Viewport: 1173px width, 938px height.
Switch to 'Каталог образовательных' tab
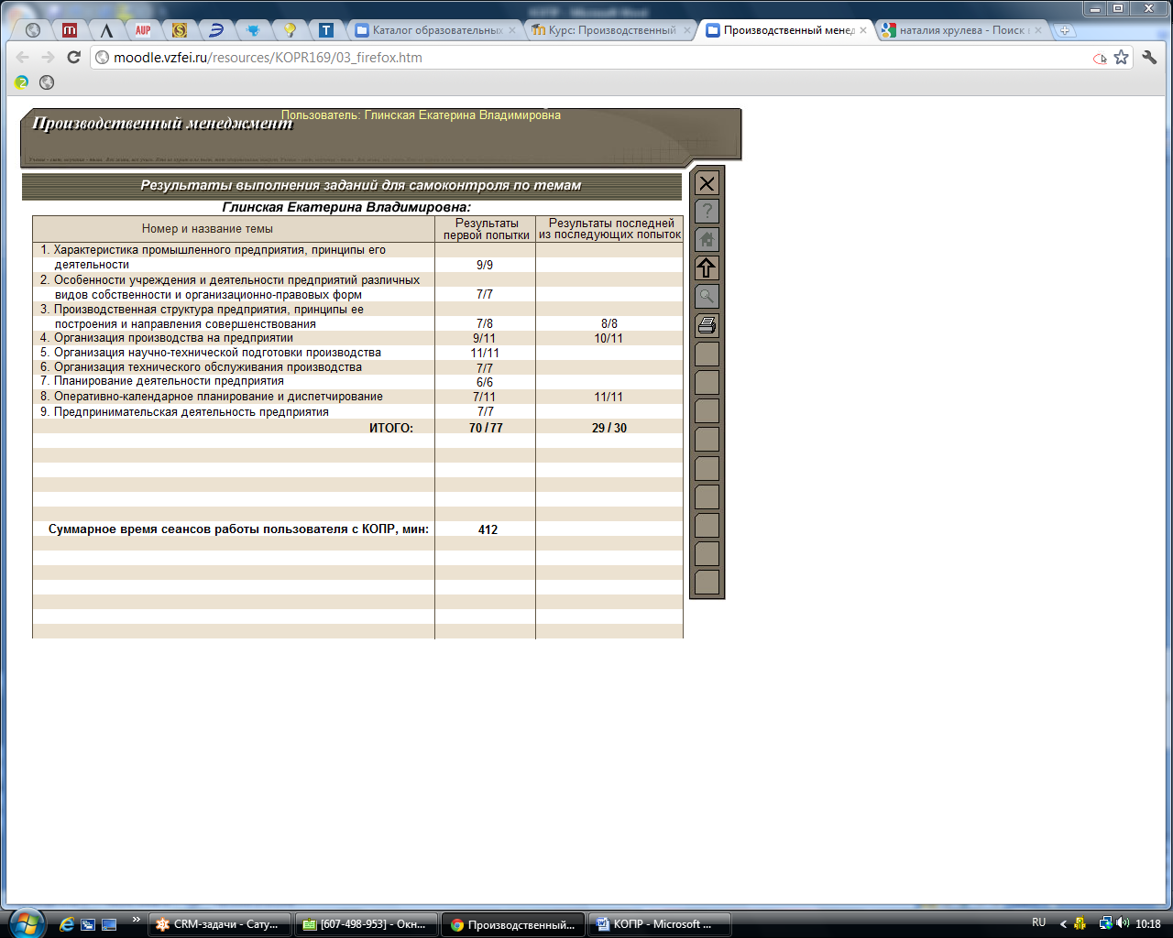[x=436, y=30]
